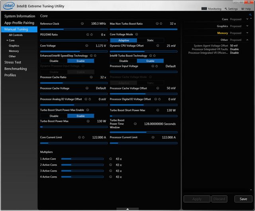The width and height of the screenshot is (255, 211).
Task: Enable Enhanced Intel SpeedStep Technology
Action: click(x=80, y=61)
